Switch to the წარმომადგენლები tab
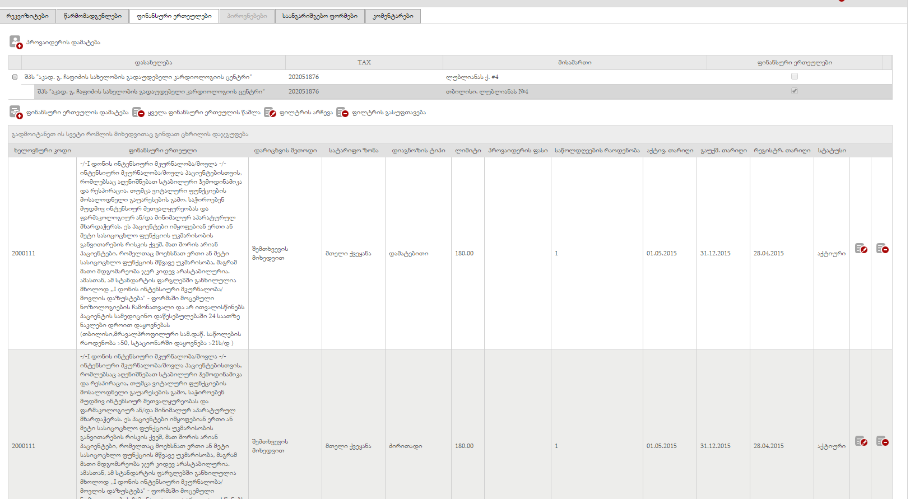Image resolution: width=910 pixels, height=499 pixels. pos(92,16)
